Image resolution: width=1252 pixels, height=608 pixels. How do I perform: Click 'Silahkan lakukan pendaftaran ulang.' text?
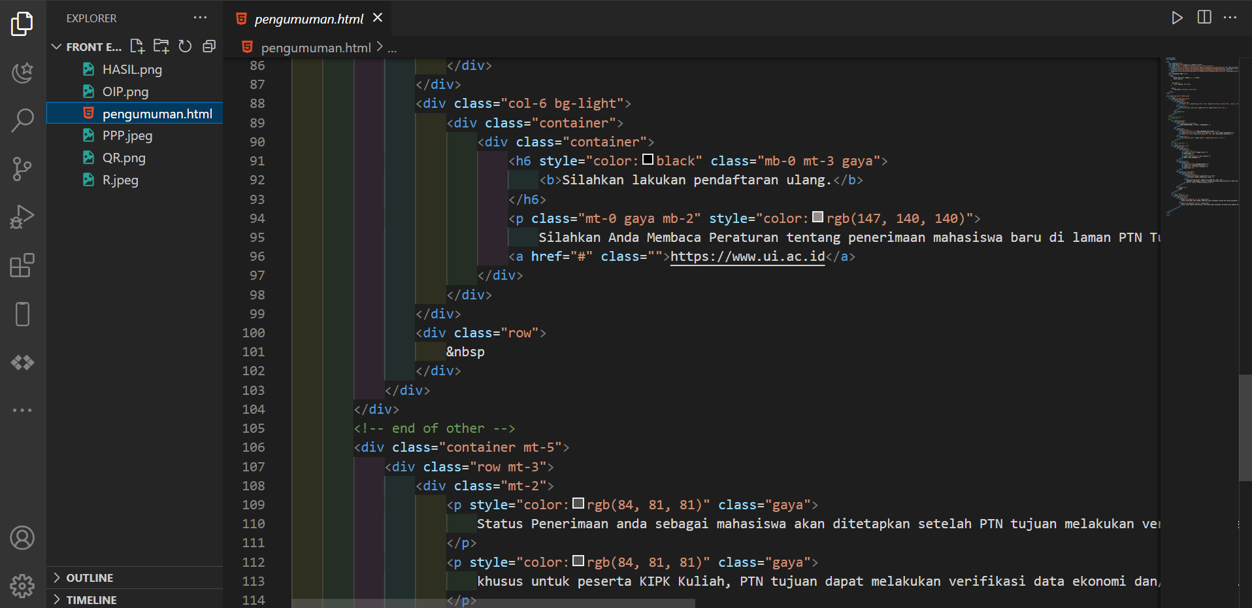point(697,180)
